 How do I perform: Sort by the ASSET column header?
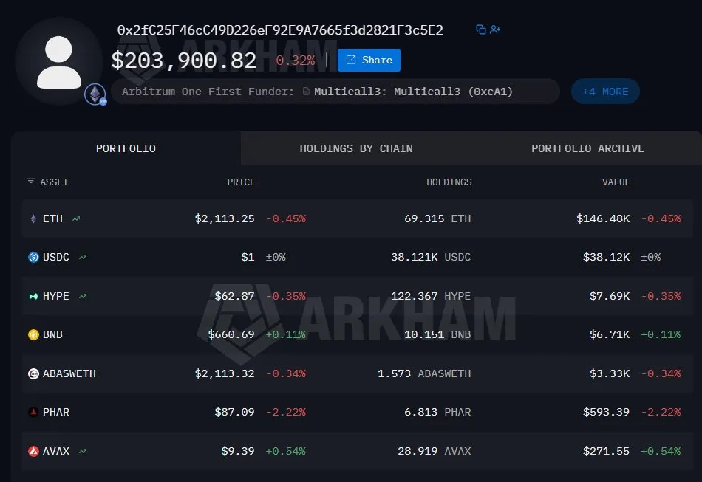point(54,182)
